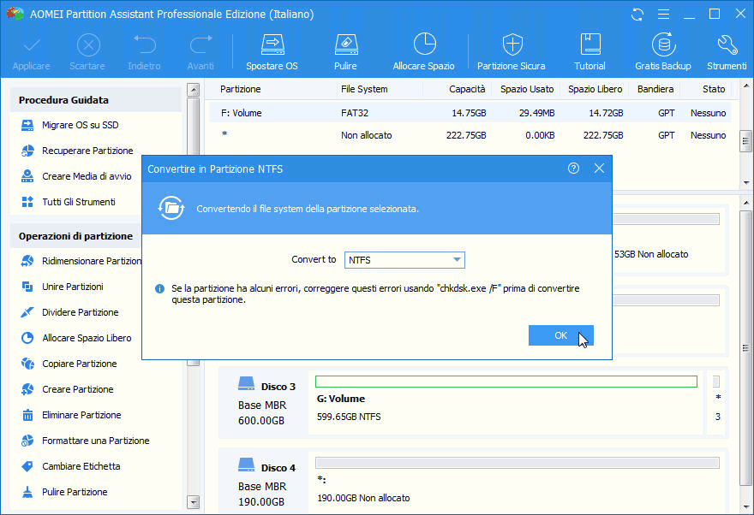Screen dimensions: 754x515
Task: Select the Allocare Spazio toolbar icon
Action: (423, 52)
